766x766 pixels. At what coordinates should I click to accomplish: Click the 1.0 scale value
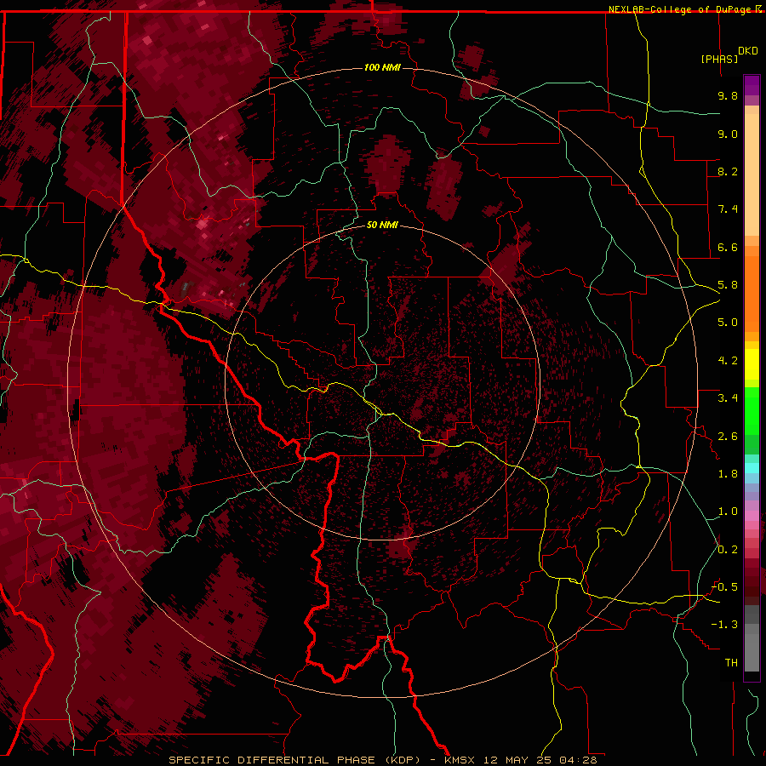tap(728, 512)
